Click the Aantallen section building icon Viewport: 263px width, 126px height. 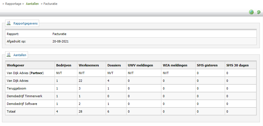click(9, 55)
